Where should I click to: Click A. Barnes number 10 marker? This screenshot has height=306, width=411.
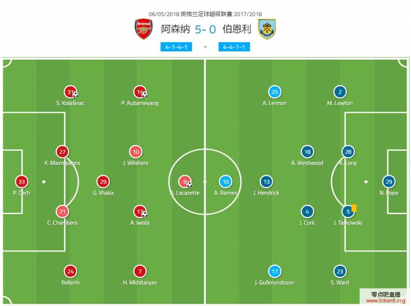tap(226, 182)
